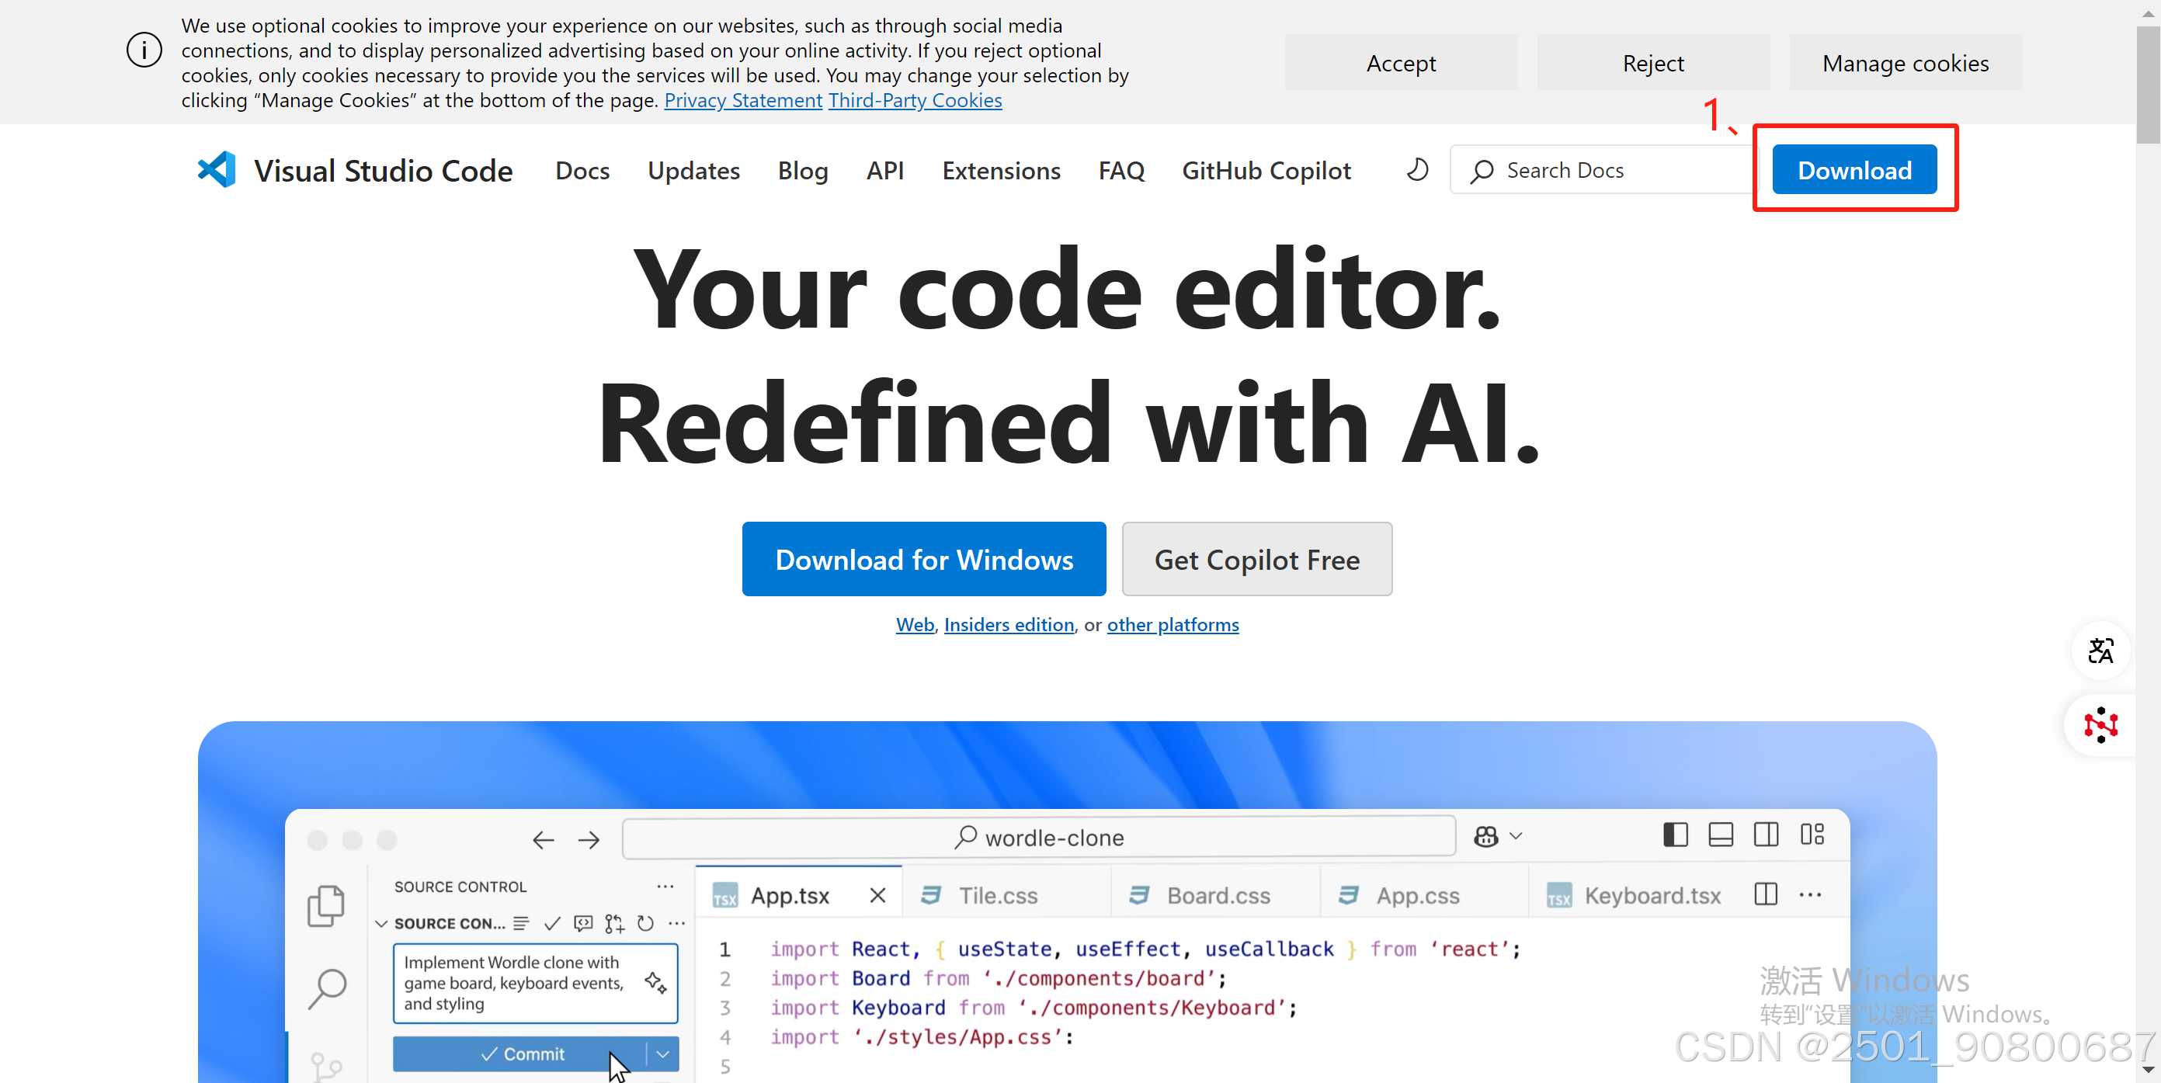This screenshot has width=2161, height=1083.
Task: Close the App.tsx tab
Action: point(877,895)
